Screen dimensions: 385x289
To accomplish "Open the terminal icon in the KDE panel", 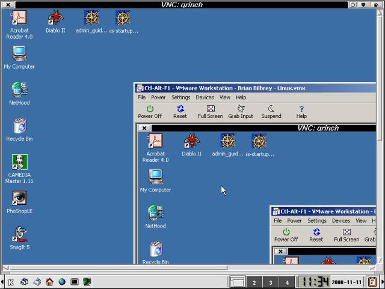I will point(75,282).
